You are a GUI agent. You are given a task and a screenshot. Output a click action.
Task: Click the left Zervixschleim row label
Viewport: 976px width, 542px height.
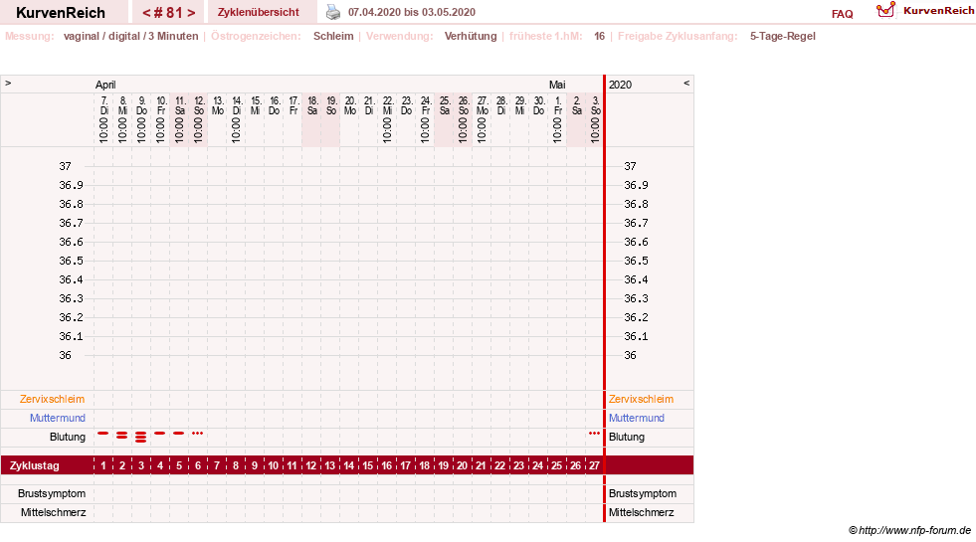(x=53, y=399)
